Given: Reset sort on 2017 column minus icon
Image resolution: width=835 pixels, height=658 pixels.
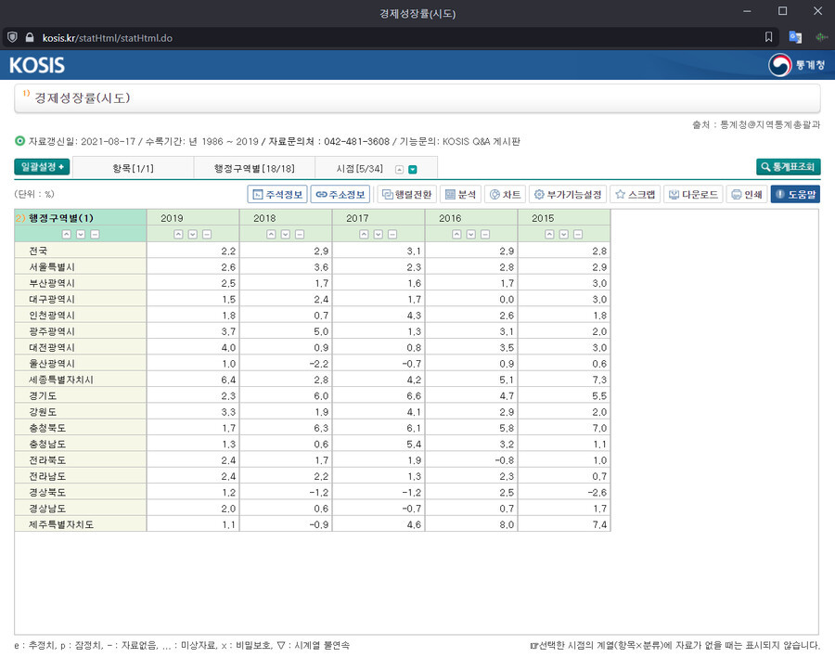Looking at the screenshot, I should [x=392, y=235].
